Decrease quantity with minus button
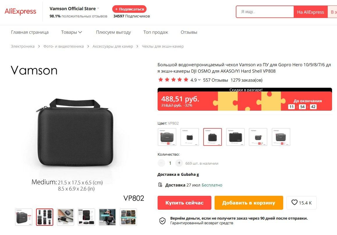Screen dimensions: 337x235 161,163
